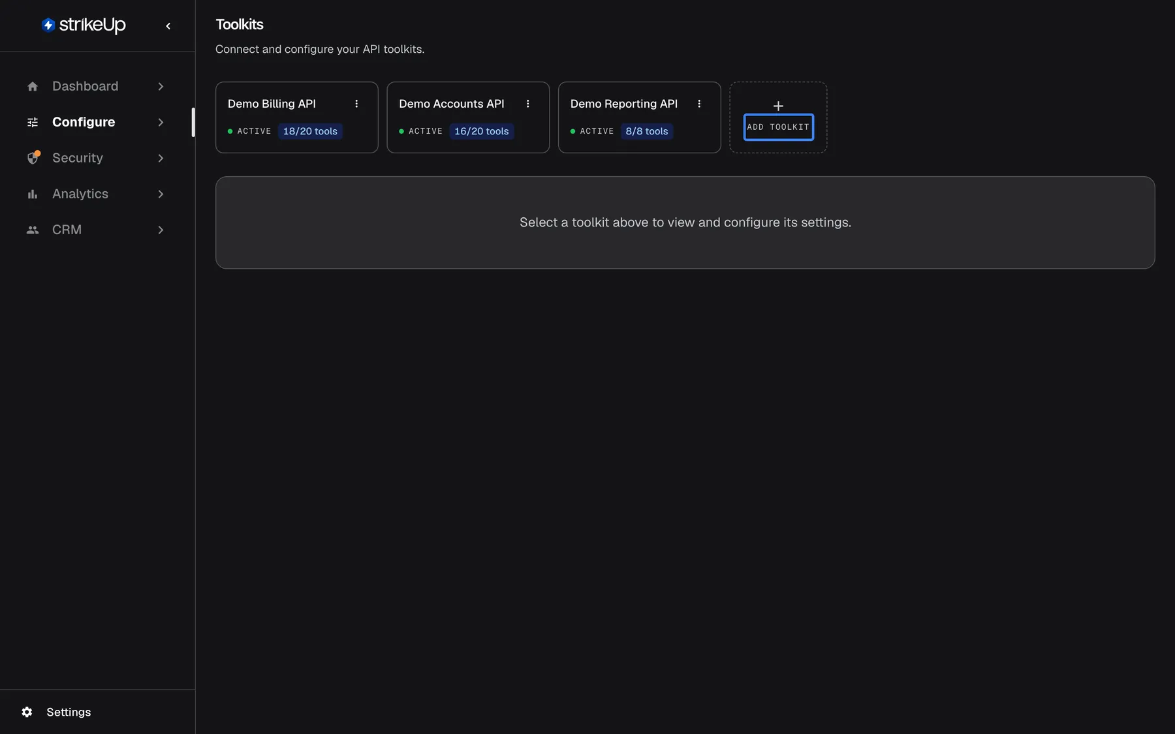Click the Settings gear icon

point(27,712)
